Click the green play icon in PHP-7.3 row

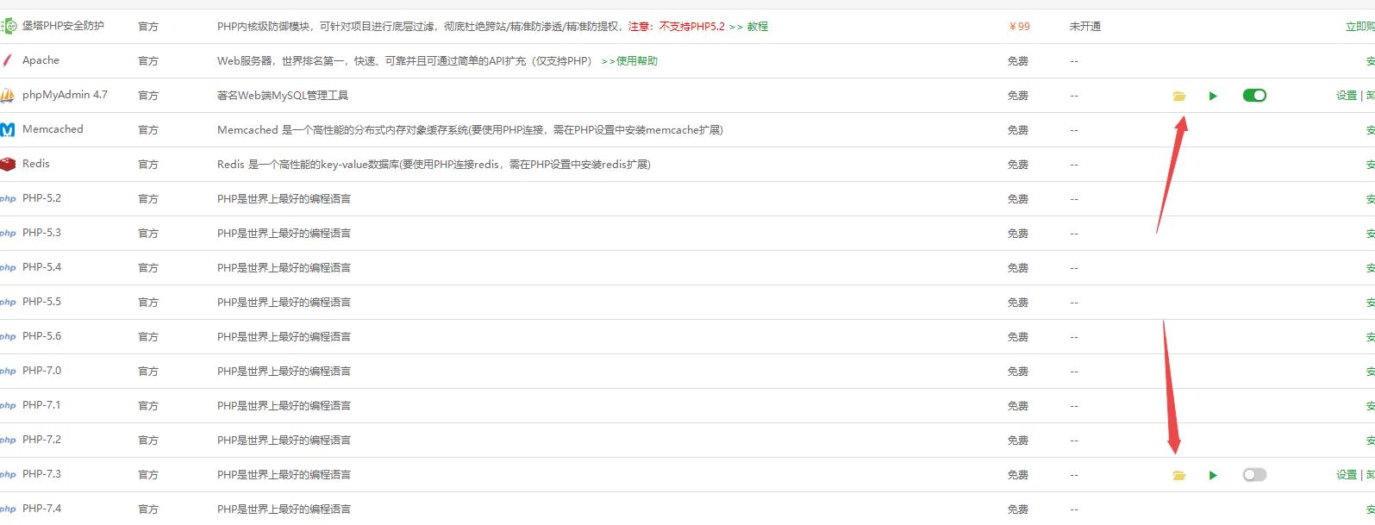[1213, 475]
